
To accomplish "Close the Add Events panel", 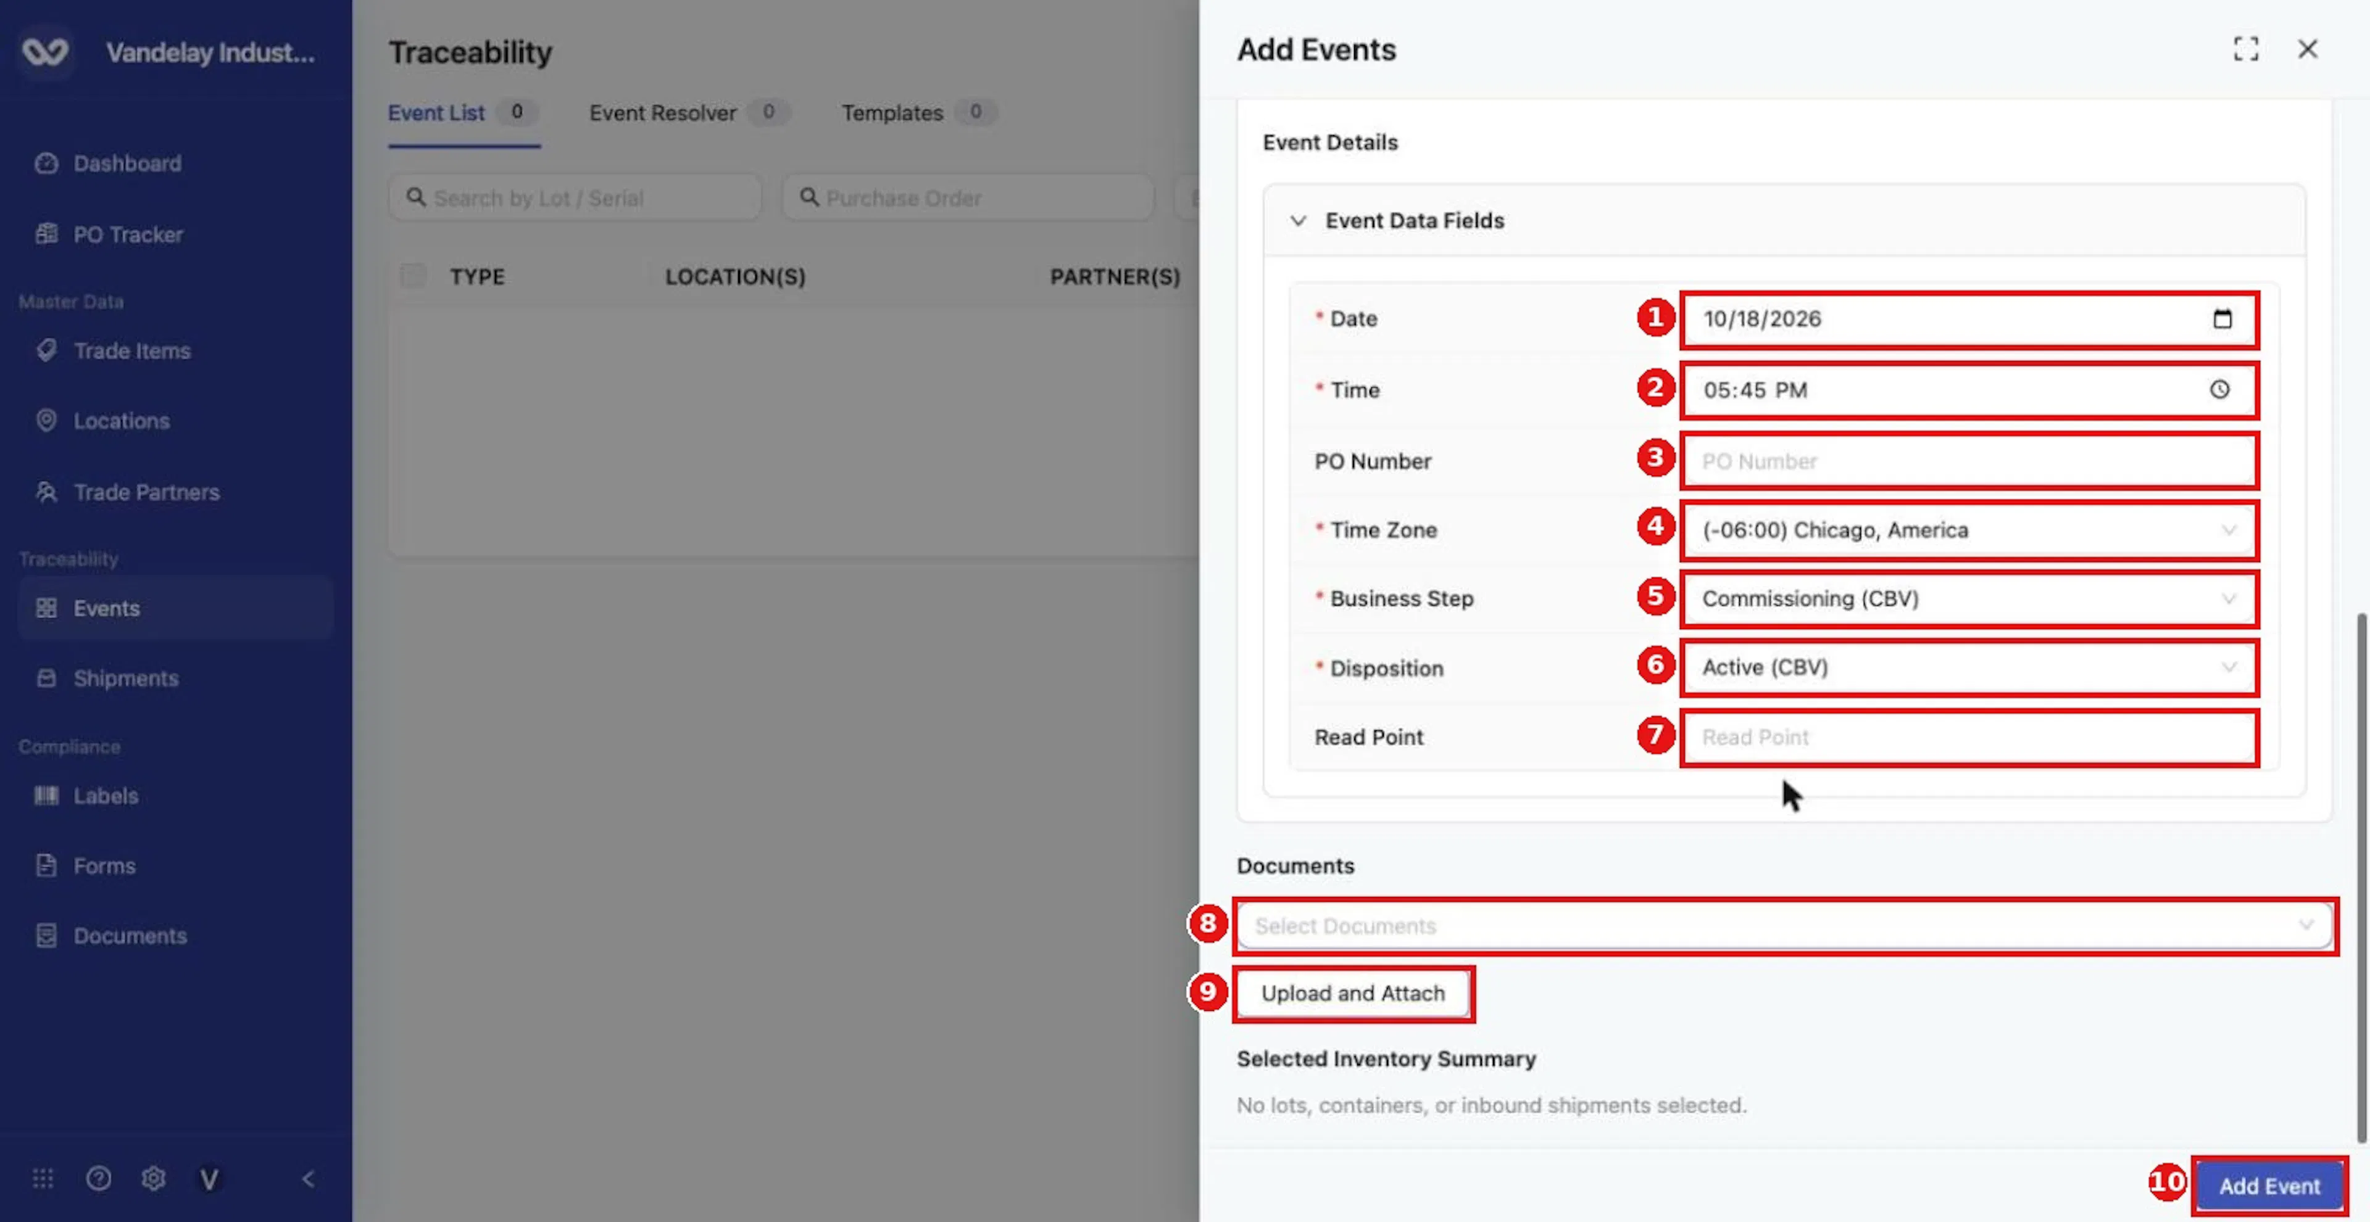I will click(2308, 49).
